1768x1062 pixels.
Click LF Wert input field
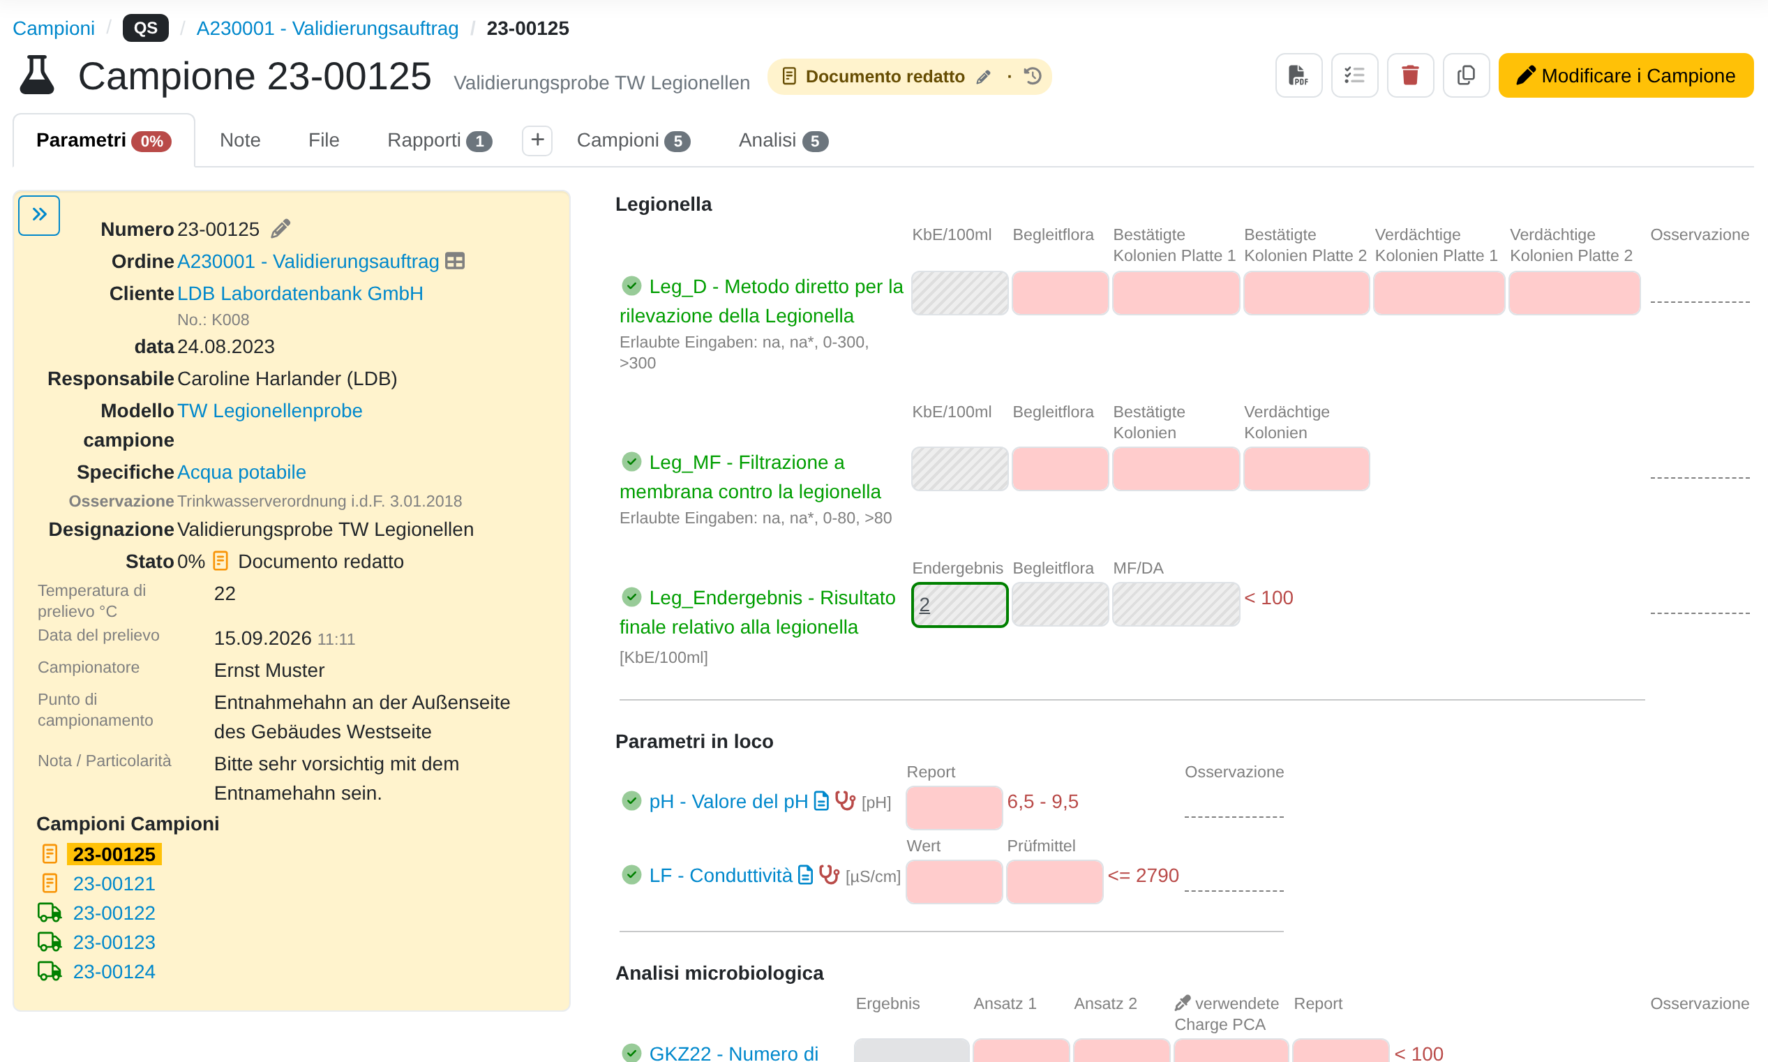[x=954, y=882]
